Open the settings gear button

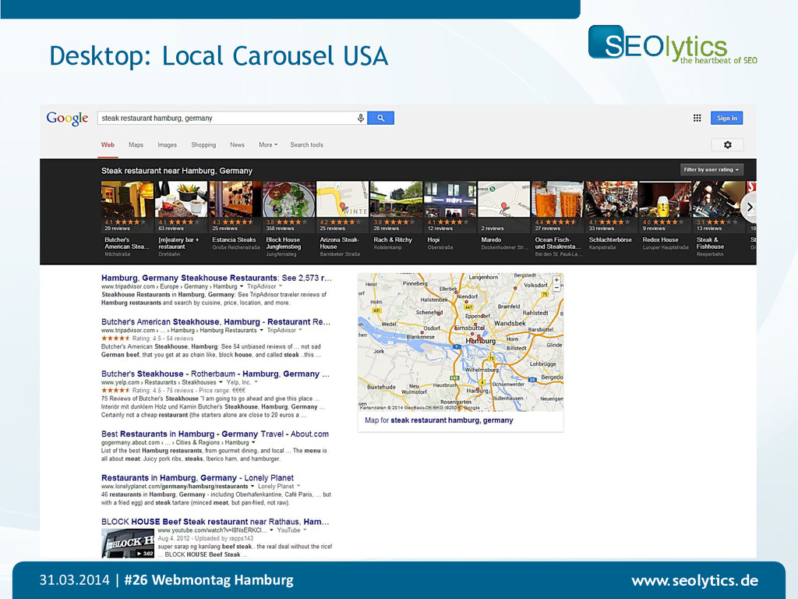coord(727,144)
